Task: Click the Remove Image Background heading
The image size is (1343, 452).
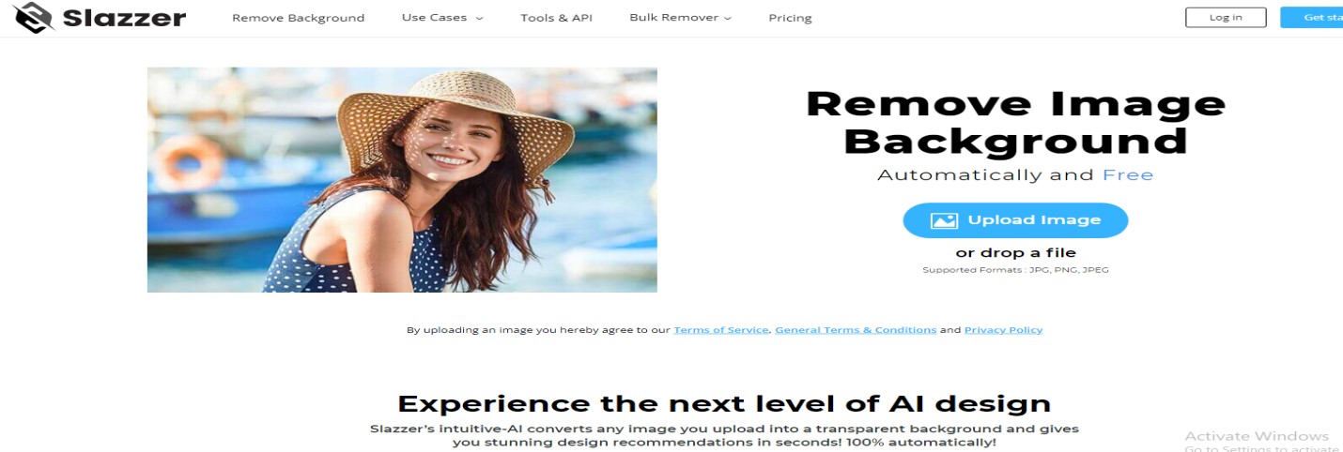Action: [1015, 122]
